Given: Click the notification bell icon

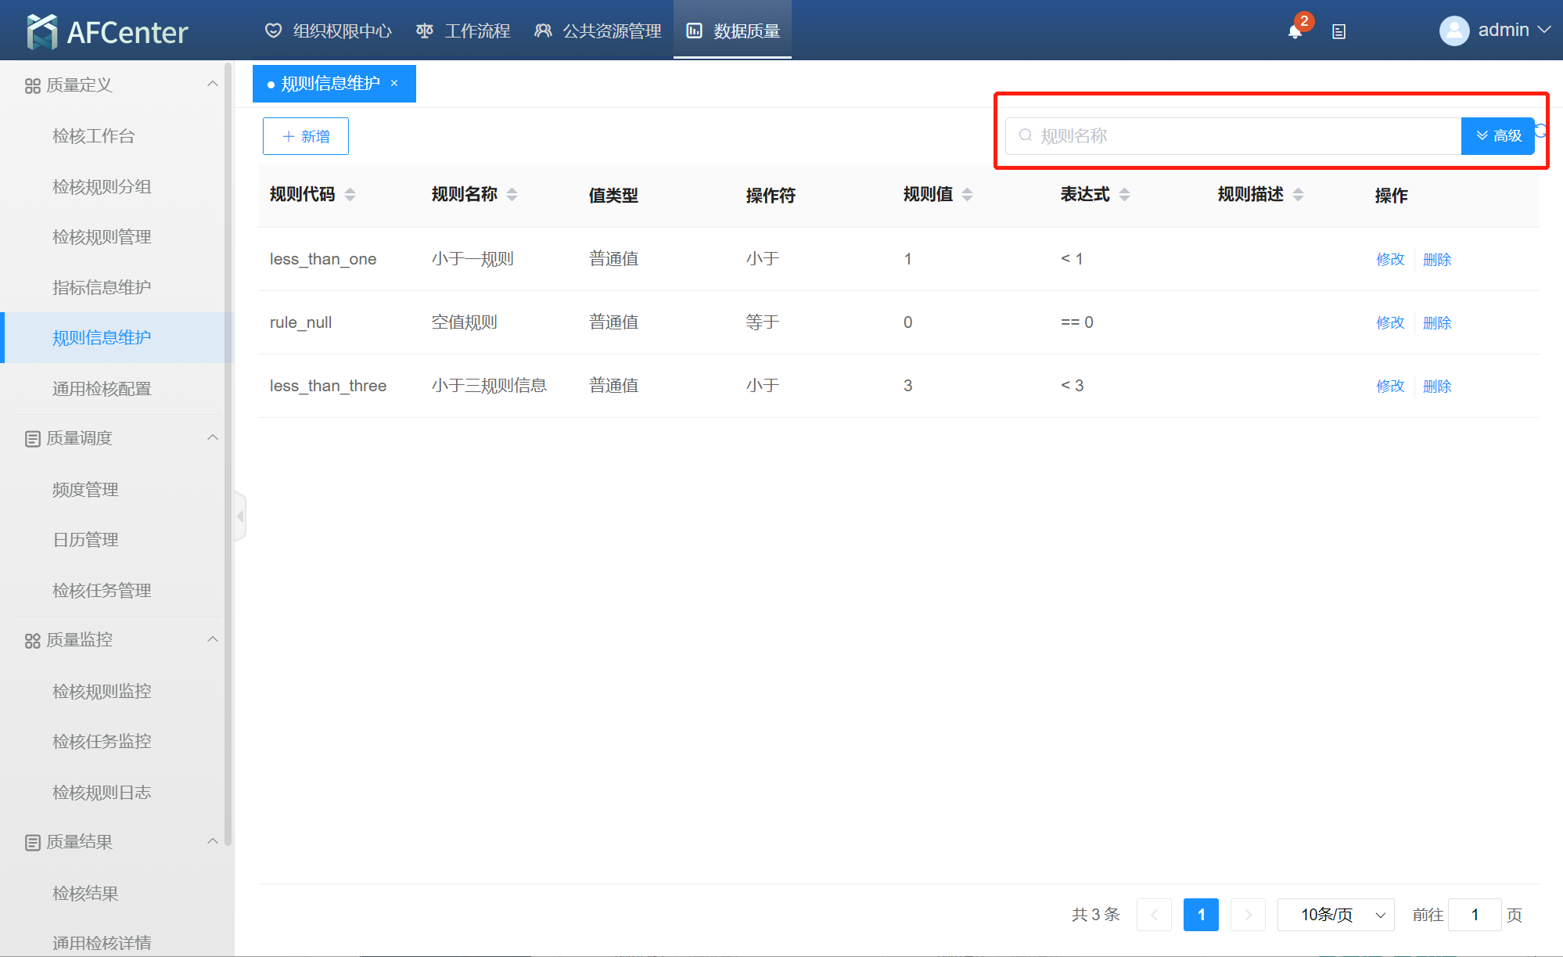Looking at the screenshot, I should click(1295, 32).
